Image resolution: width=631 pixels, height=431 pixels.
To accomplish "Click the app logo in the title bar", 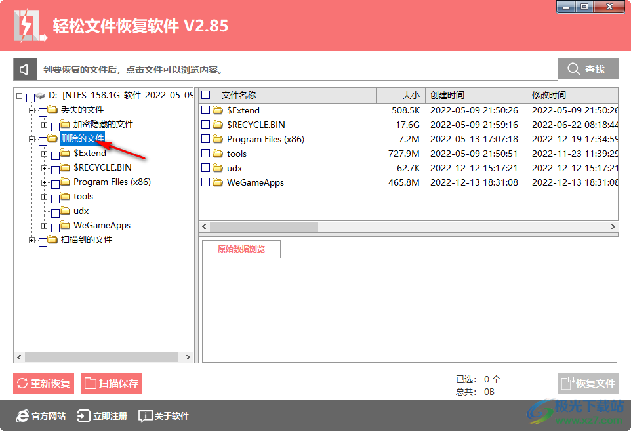I will (x=30, y=26).
